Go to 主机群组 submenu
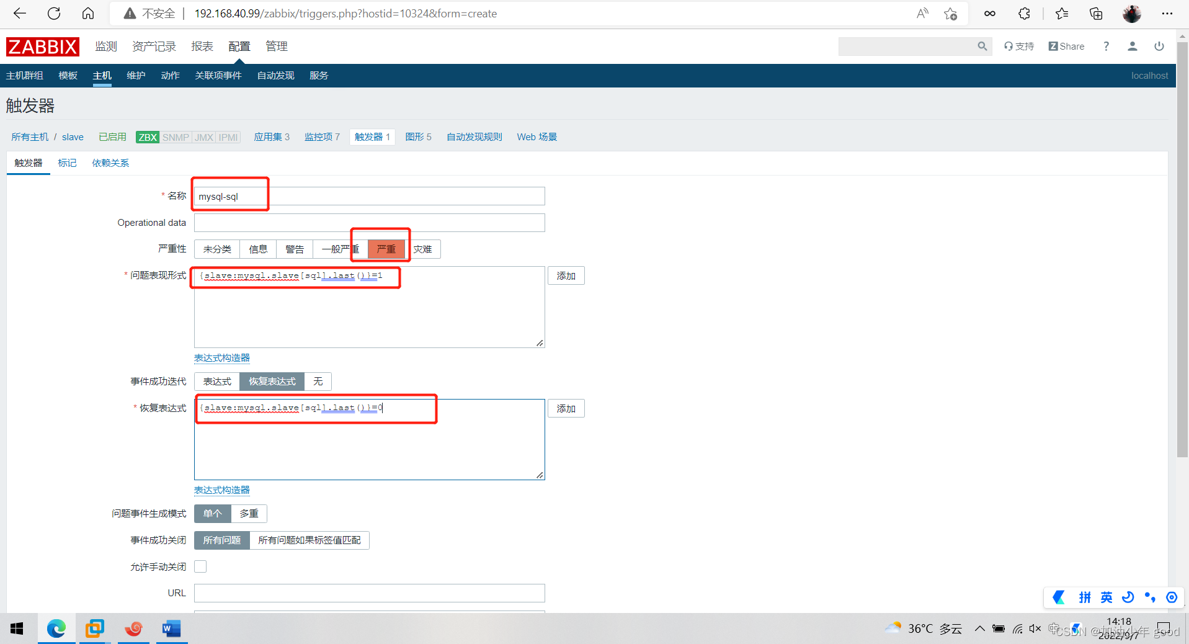Viewport: 1189px width, 644px height. [25, 76]
